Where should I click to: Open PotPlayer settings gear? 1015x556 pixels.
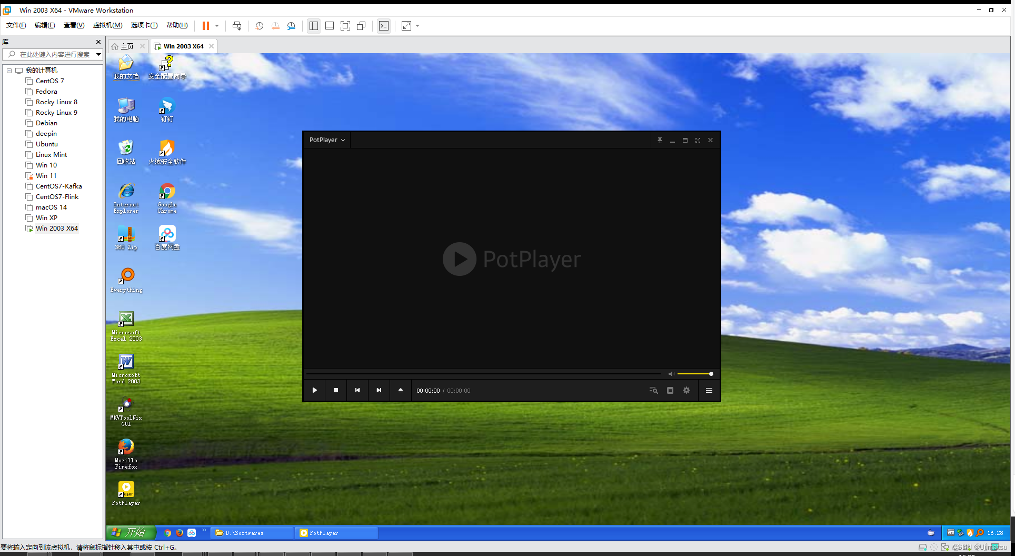click(686, 390)
